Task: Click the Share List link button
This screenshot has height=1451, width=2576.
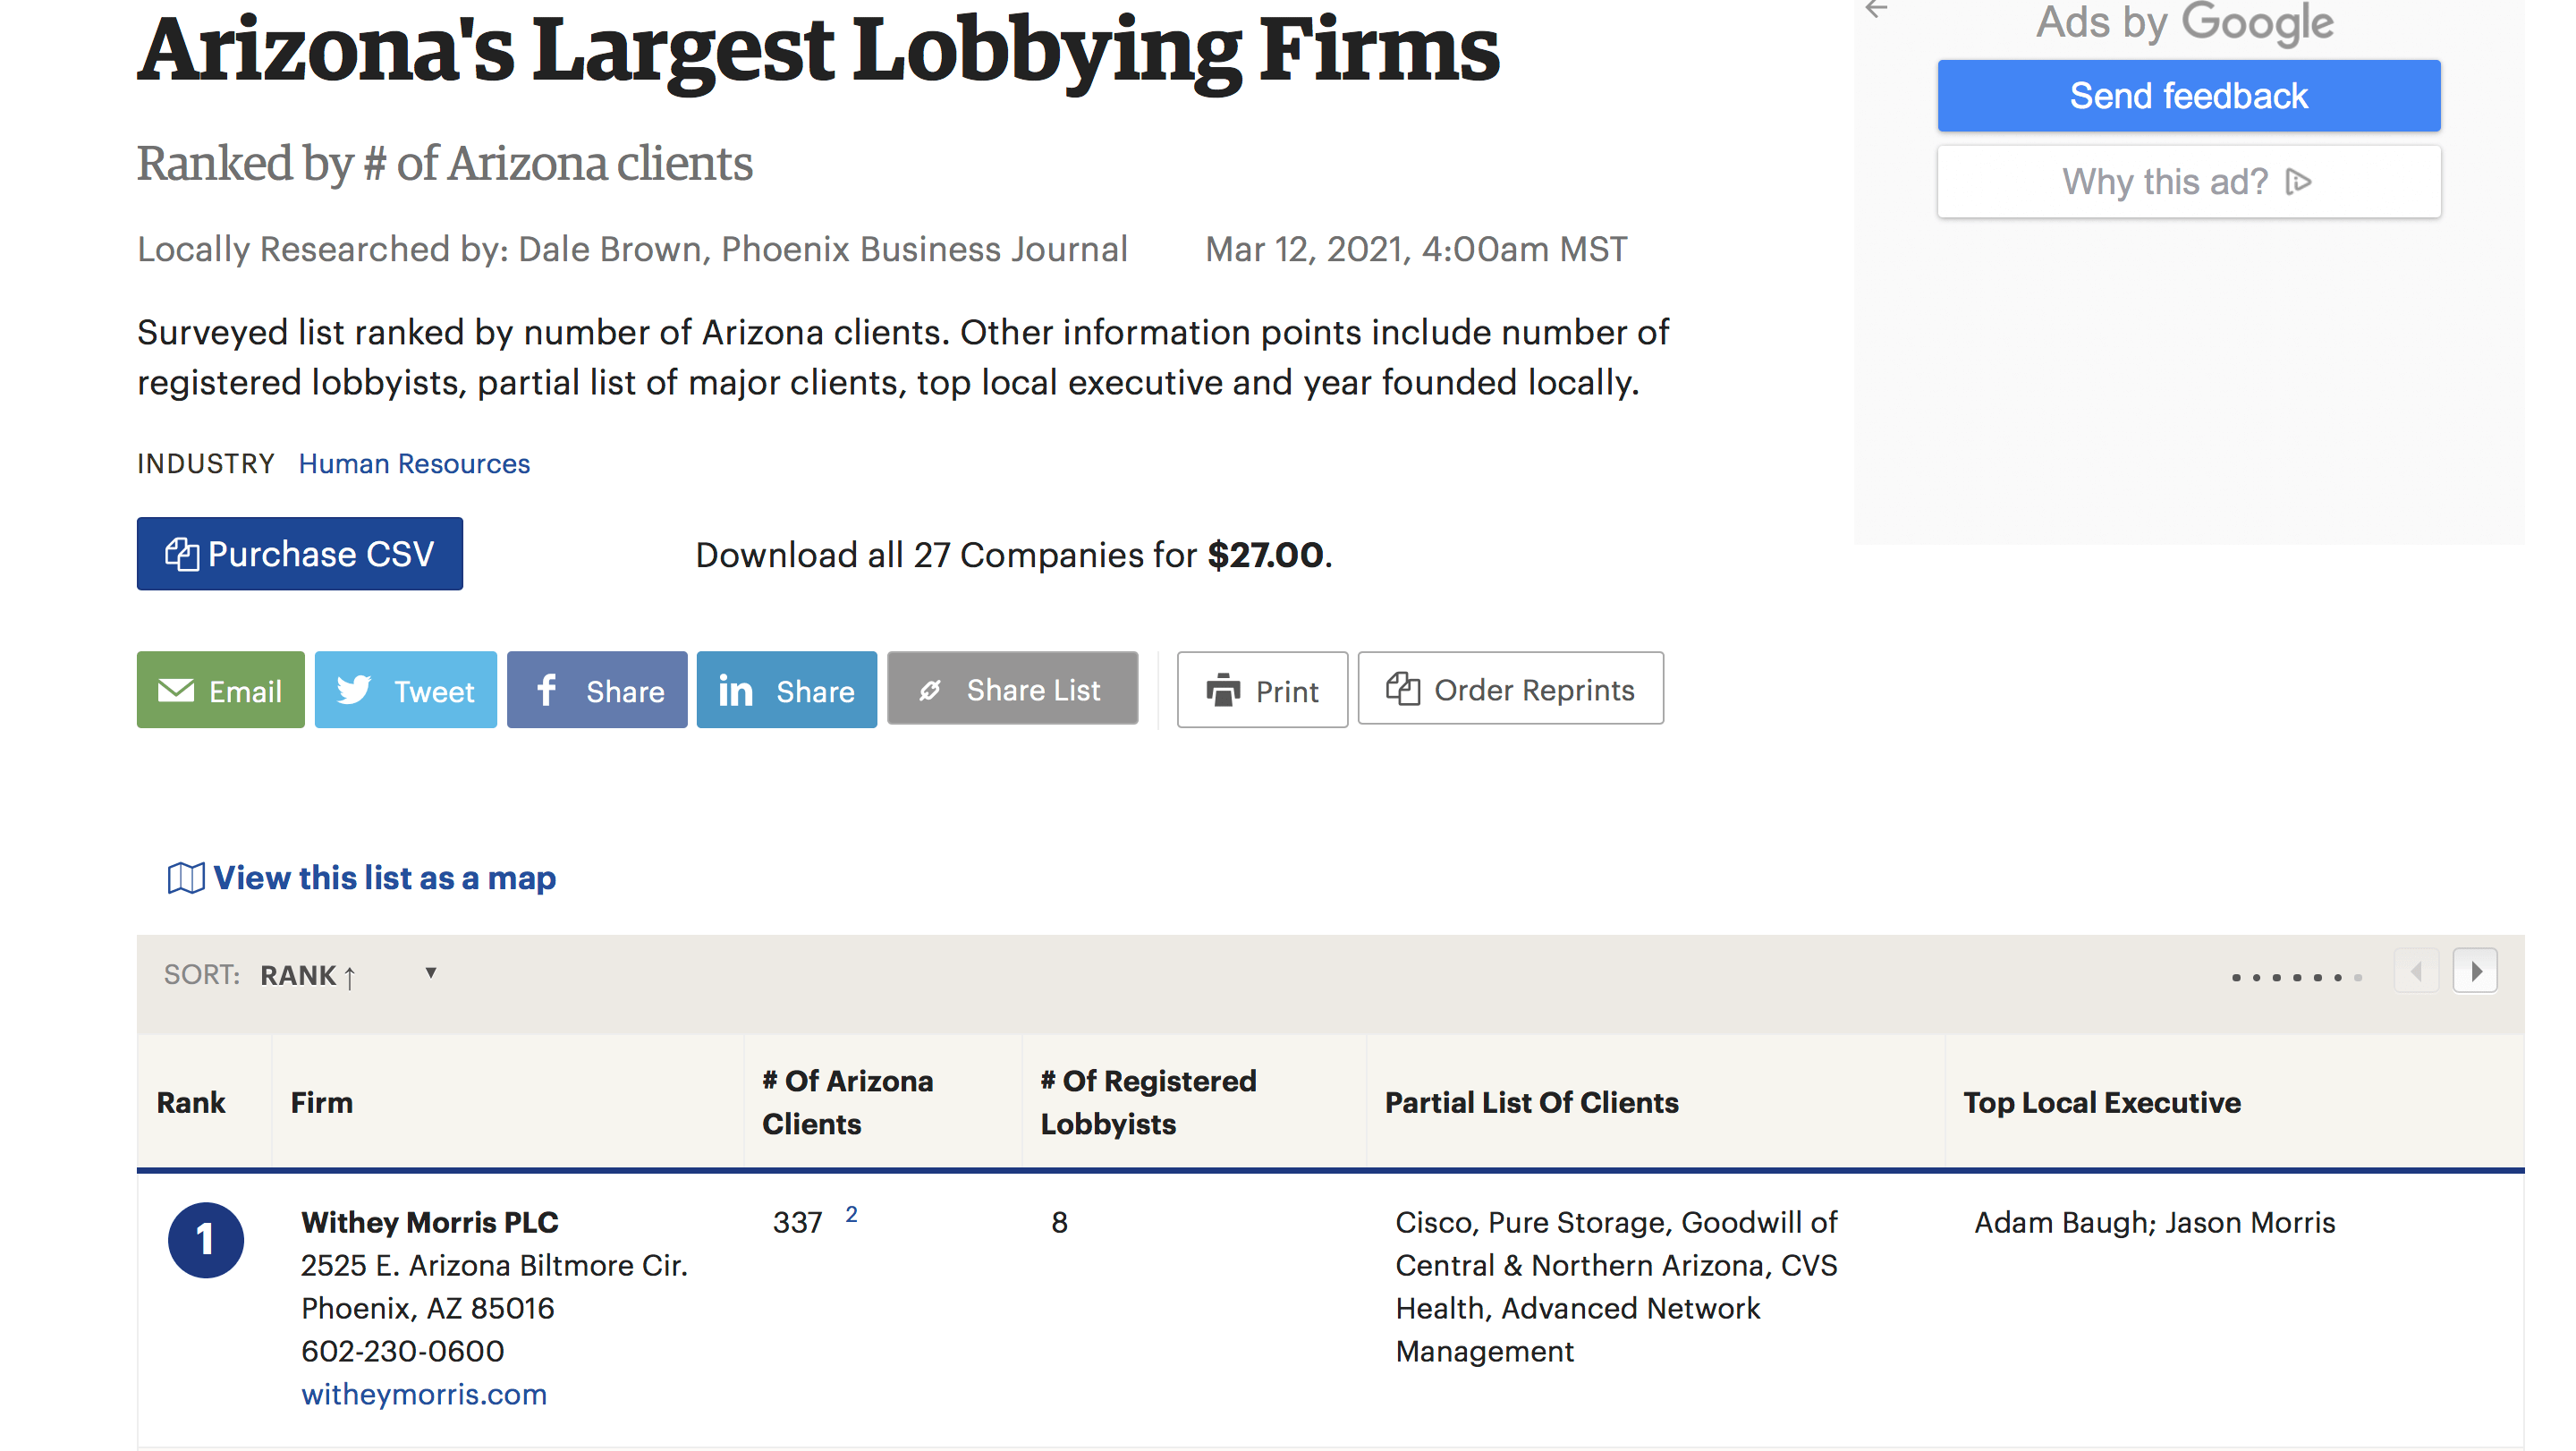Action: pyautogui.click(x=1012, y=689)
